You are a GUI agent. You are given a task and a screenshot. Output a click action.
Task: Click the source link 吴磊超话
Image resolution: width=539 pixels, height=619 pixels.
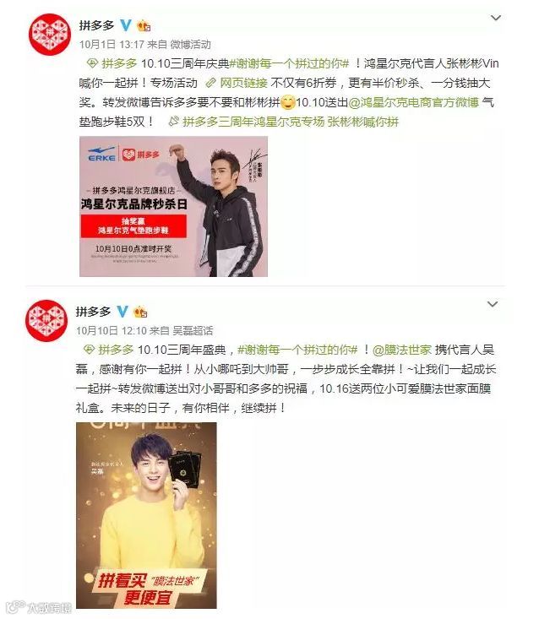(x=193, y=330)
